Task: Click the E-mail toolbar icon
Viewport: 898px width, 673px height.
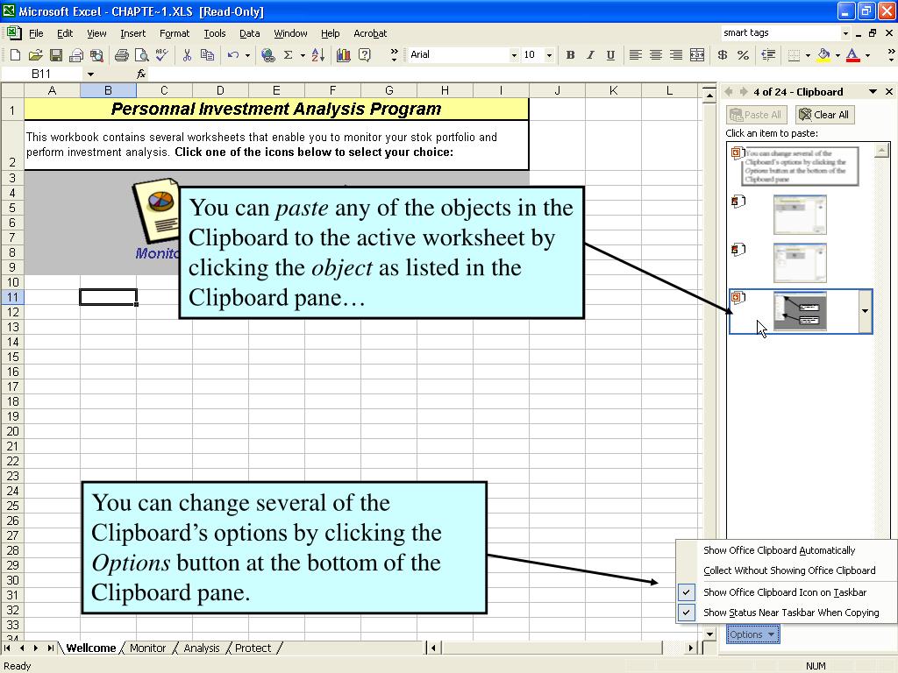Action: [76, 55]
